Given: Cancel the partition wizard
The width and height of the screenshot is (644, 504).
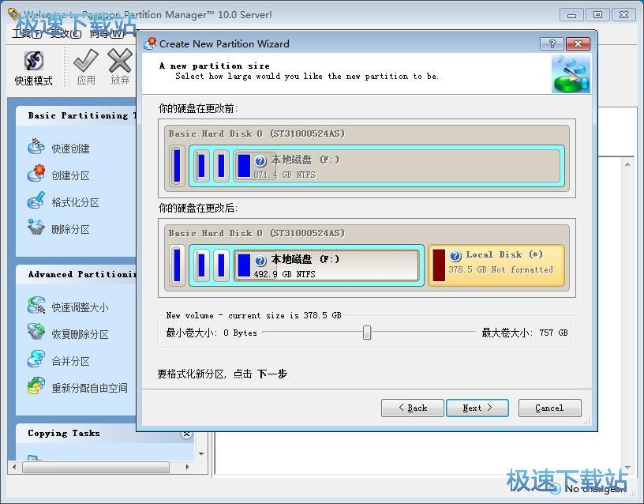Looking at the screenshot, I should (549, 408).
